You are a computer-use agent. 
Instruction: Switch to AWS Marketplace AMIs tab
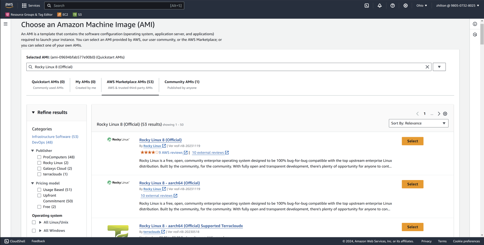[x=130, y=85]
